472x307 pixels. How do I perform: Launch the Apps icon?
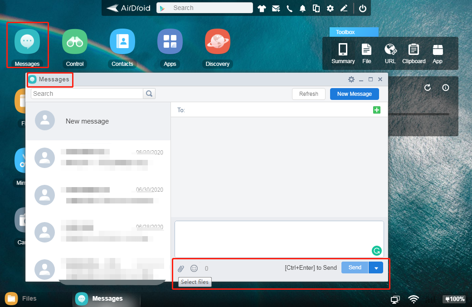click(x=170, y=41)
